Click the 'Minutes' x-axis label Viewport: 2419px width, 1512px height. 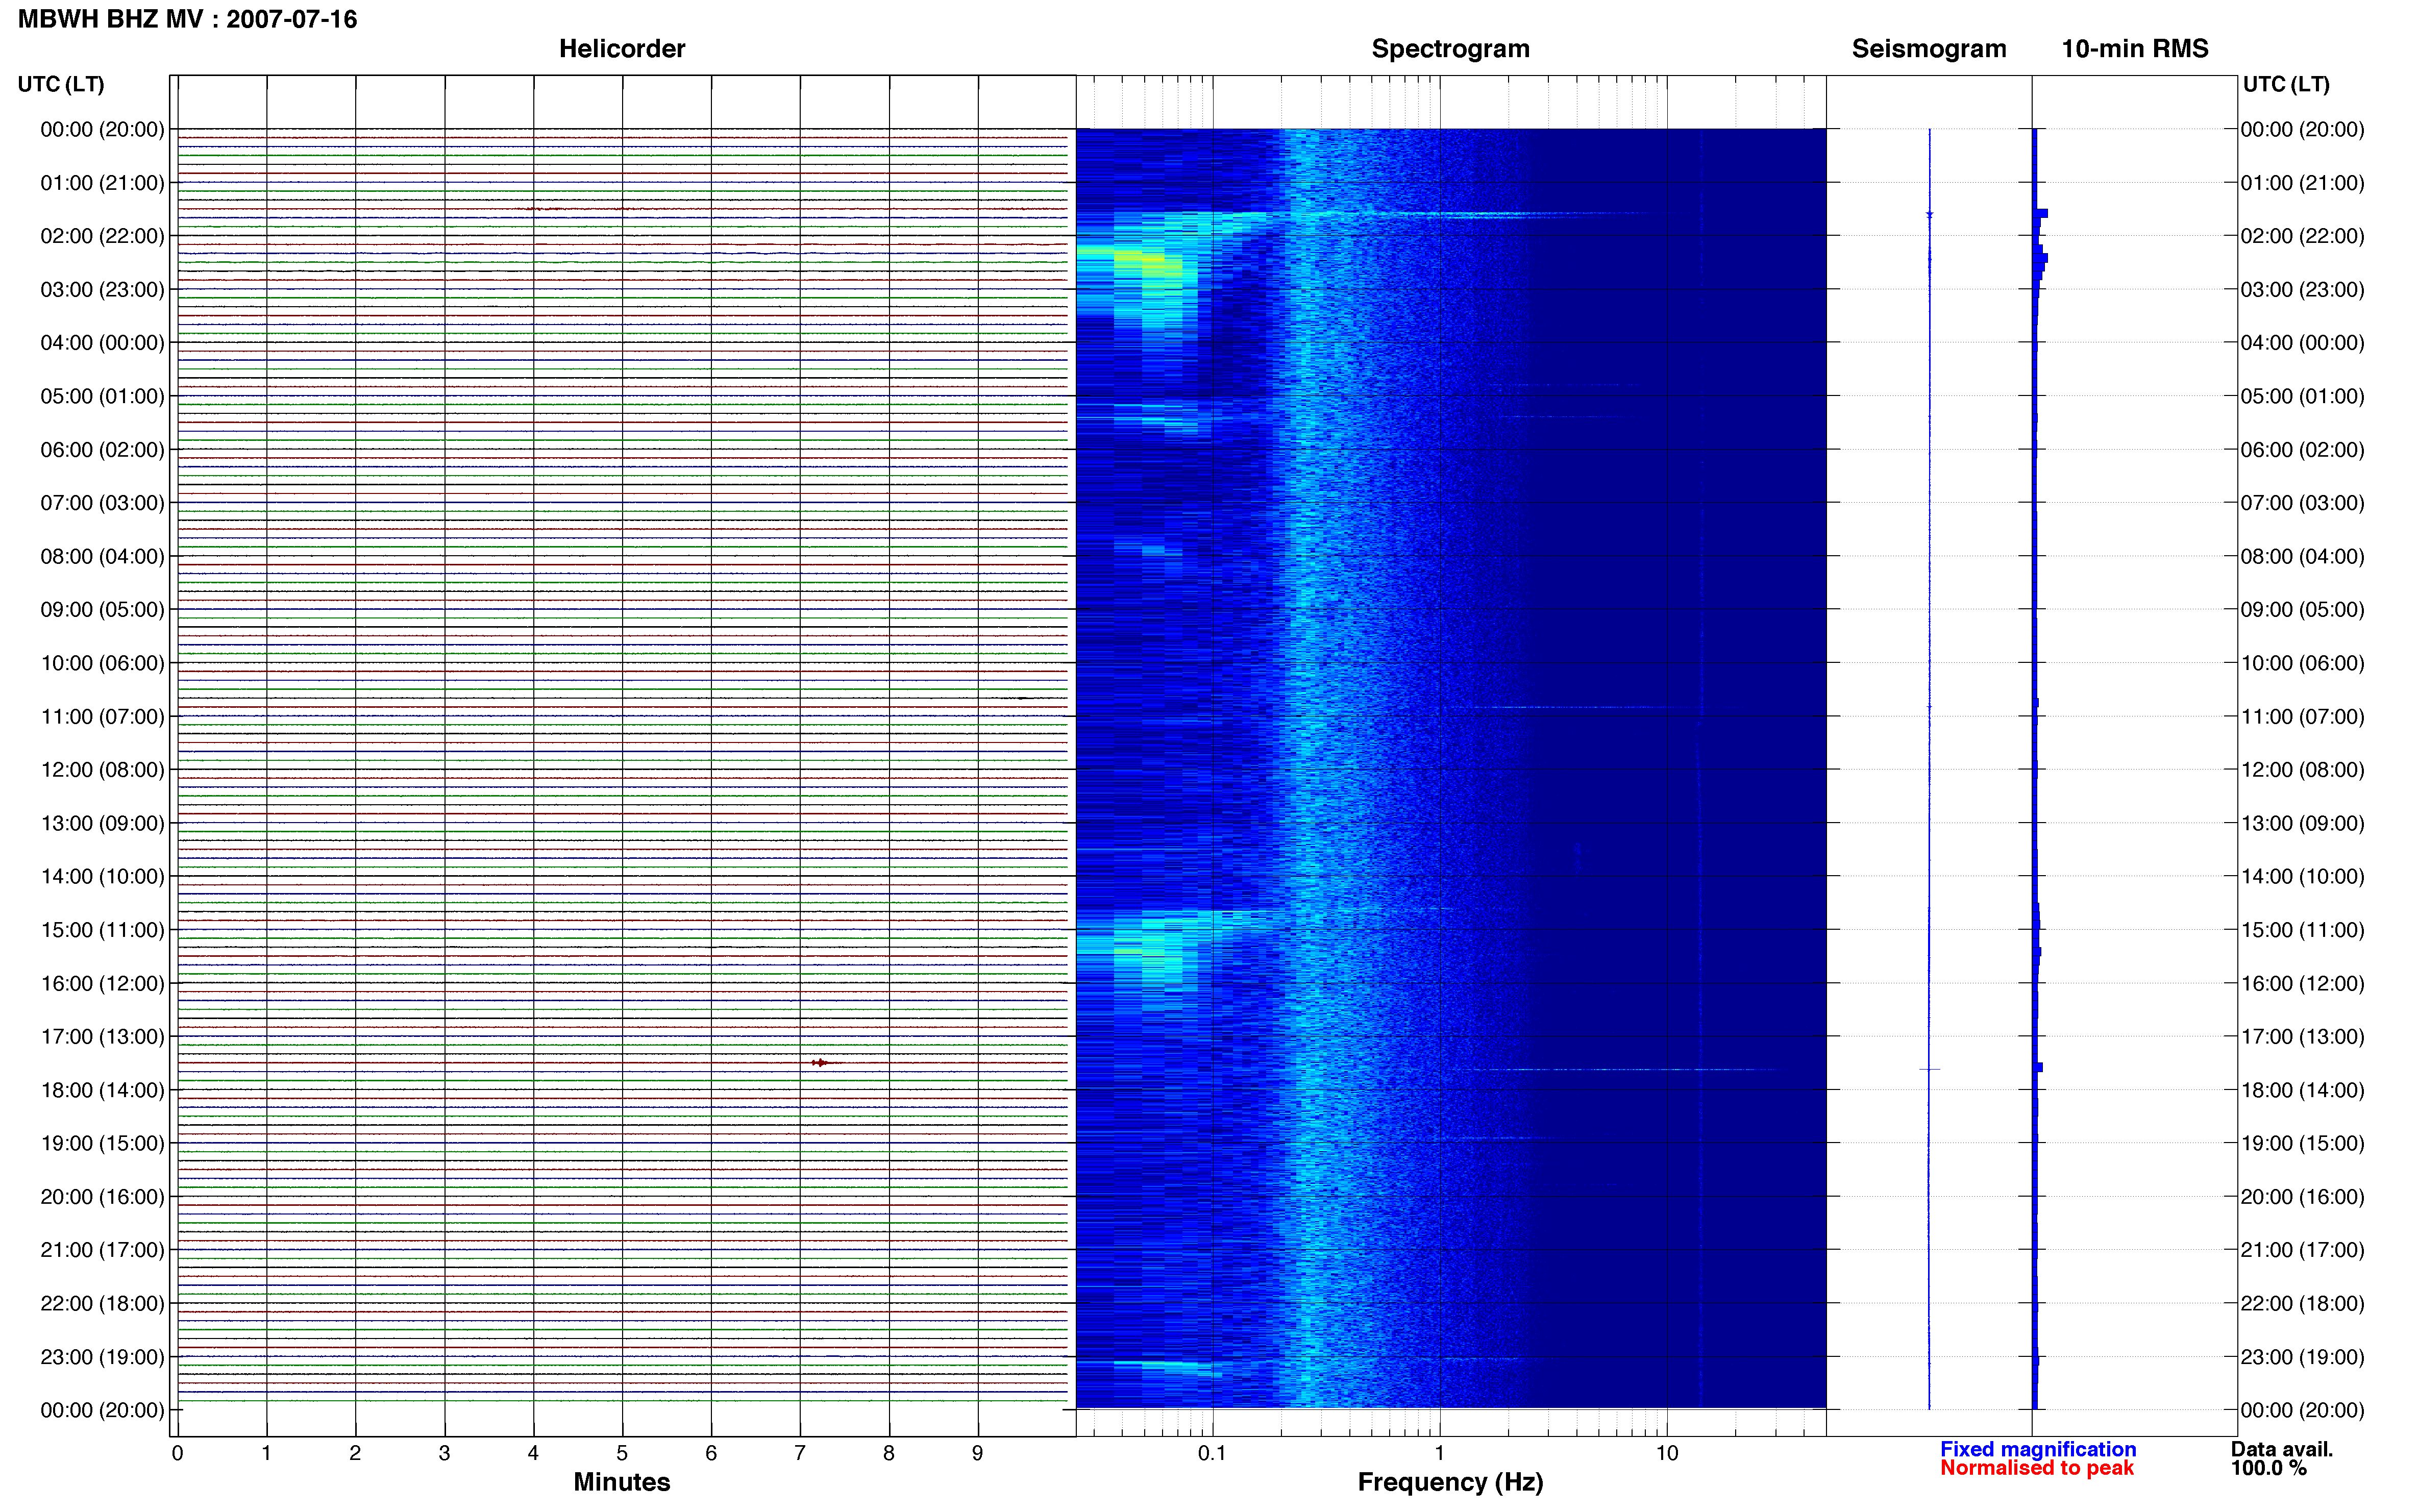tap(621, 1482)
